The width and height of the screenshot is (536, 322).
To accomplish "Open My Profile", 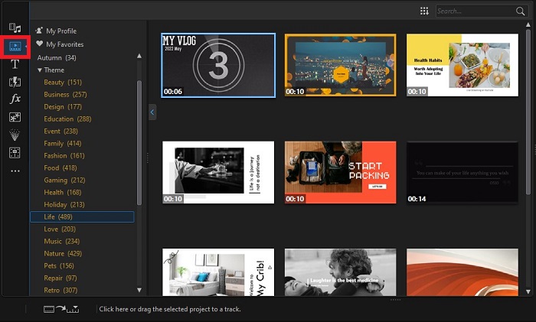I will pyautogui.click(x=61, y=31).
